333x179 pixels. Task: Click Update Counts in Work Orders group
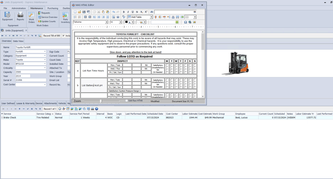pos(47,21)
